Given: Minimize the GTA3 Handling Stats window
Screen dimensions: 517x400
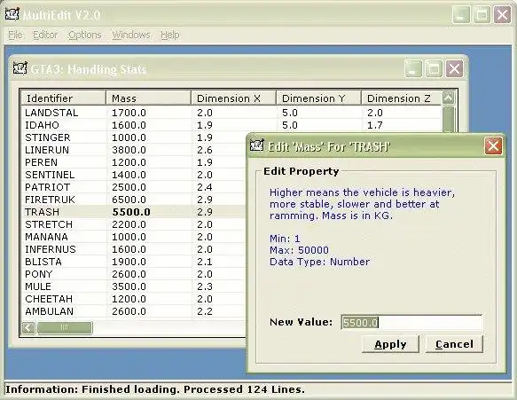Looking at the screenshot, I should click(413, 69).
